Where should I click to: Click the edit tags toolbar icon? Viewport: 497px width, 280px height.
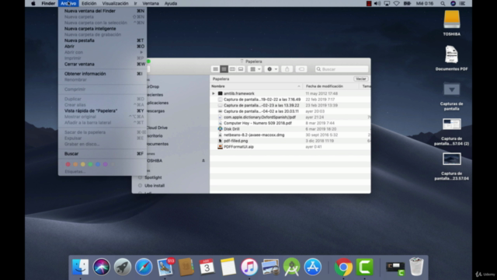click(301, 69)
